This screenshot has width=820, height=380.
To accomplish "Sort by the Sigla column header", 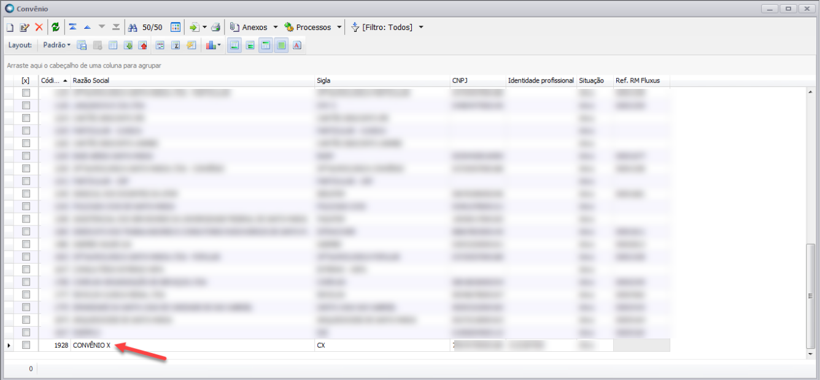I will pyautogui.click(x=382, y=81).
